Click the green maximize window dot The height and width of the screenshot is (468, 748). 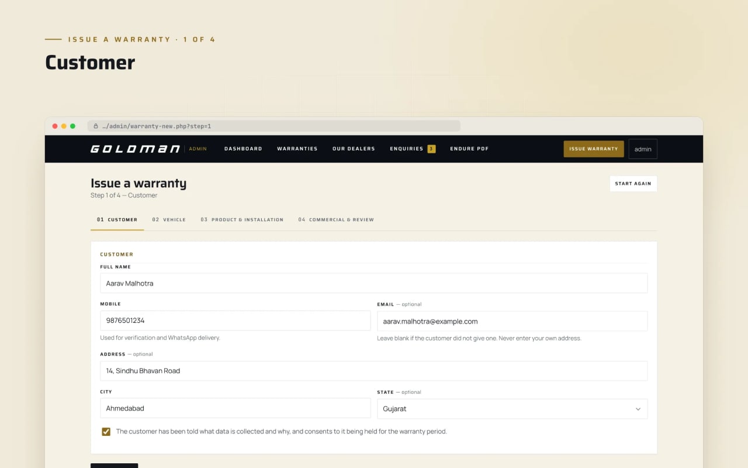(72, 126)
